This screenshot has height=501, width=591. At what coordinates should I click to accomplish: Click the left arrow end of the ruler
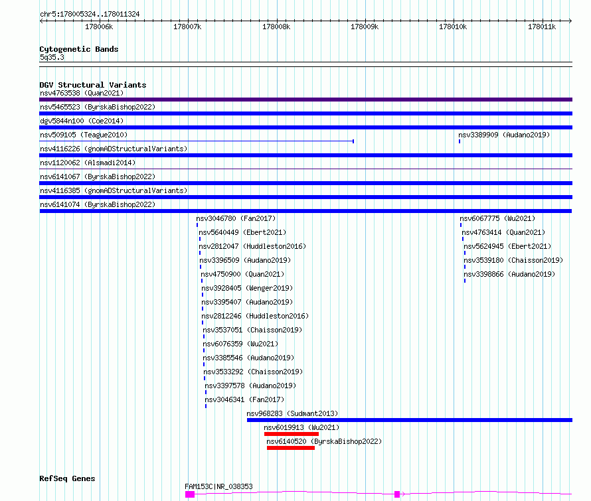coord(41,21)
